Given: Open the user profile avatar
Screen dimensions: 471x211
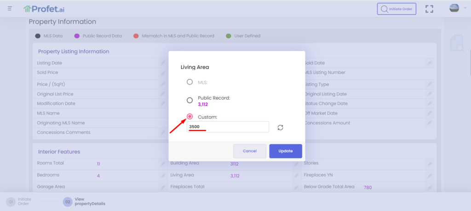Looking at the screenshot, I should 454,9.
